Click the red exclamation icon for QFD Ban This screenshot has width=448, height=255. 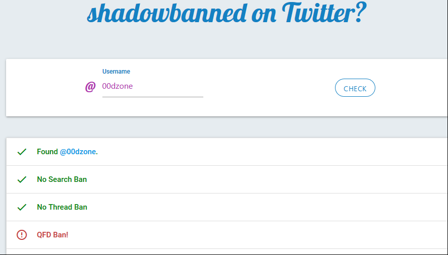(x=22, y=235)
